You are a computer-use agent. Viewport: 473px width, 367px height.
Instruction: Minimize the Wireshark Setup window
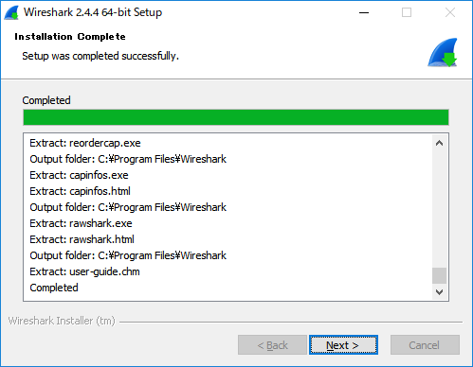tap(364, 13)
